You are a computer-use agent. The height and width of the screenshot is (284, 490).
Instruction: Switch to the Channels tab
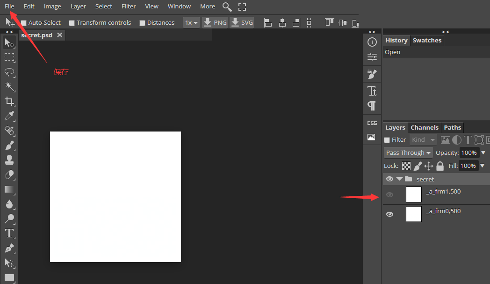pos(425,127)
